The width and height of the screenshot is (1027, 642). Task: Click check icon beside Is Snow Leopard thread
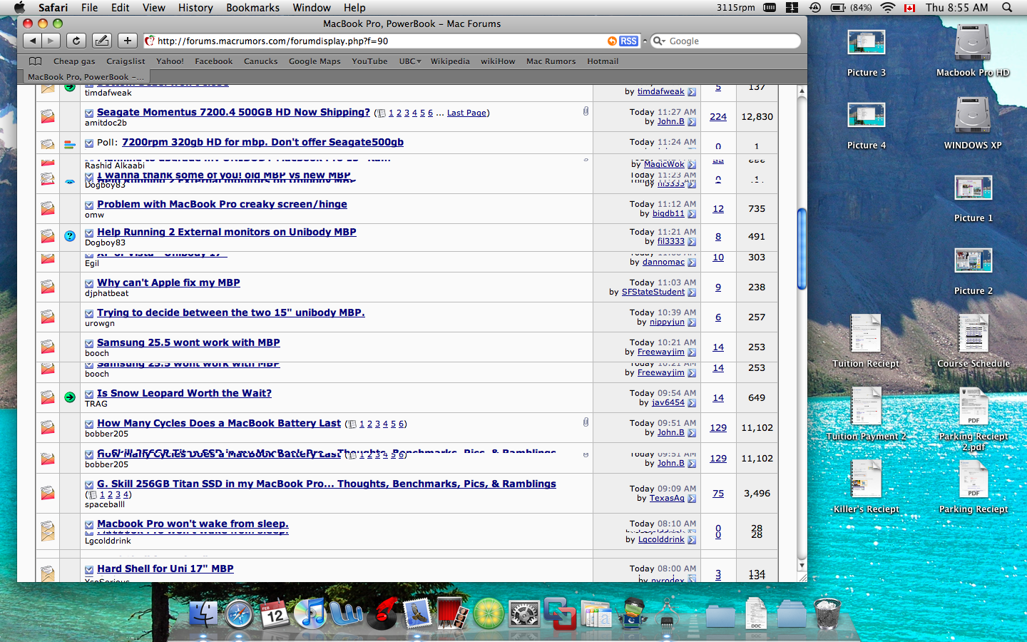coord(89,394)
